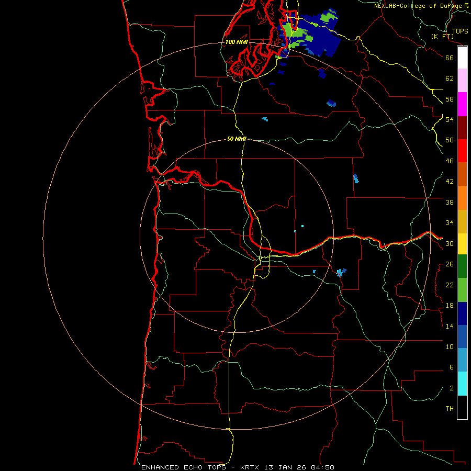Click the '14' legend value
Screen dimensions: 471x471
(450, 326)
